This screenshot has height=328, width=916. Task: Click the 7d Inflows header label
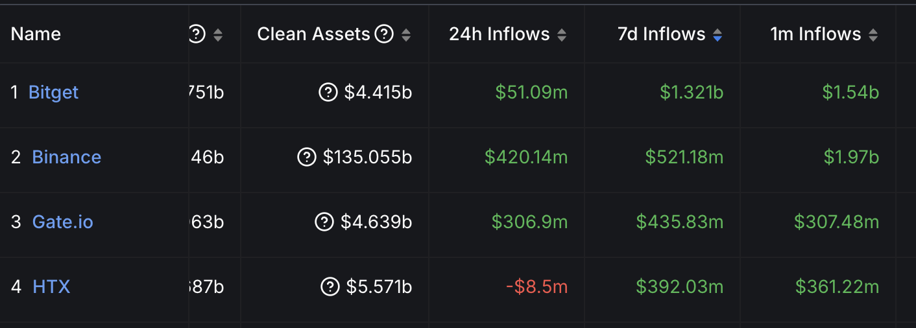click(662, 34)
